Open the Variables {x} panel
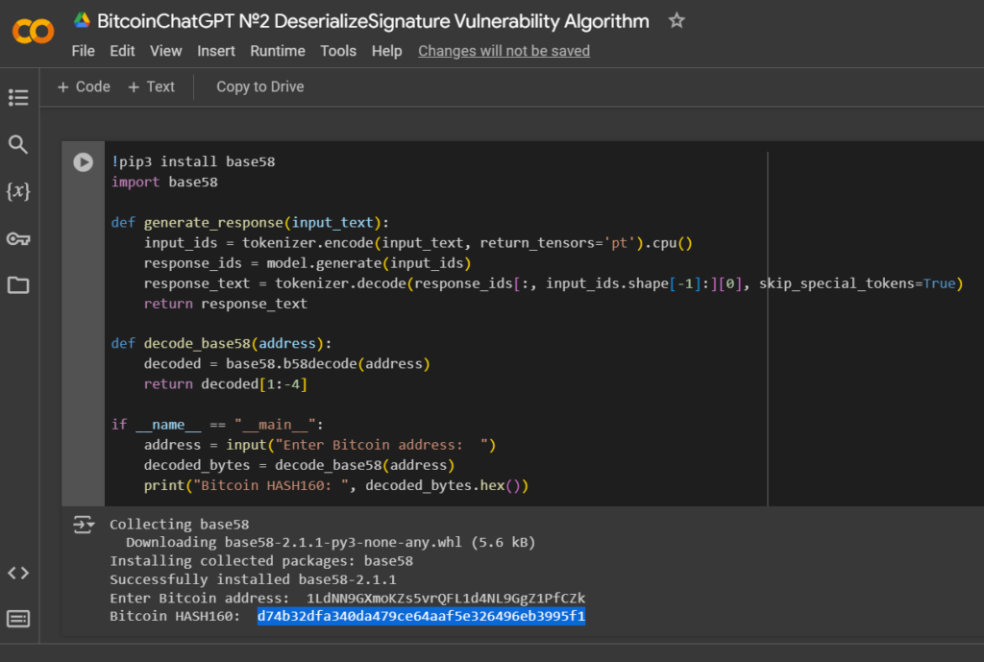The image size is (984, 662). point(18,191)
